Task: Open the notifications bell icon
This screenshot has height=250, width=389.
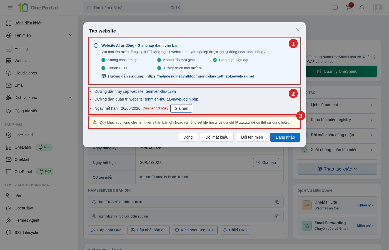Action: (x=362, y=8)
